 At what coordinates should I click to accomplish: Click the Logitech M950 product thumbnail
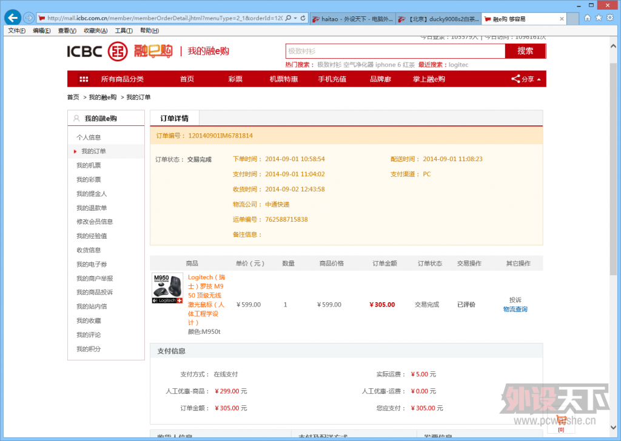[167, 288]
